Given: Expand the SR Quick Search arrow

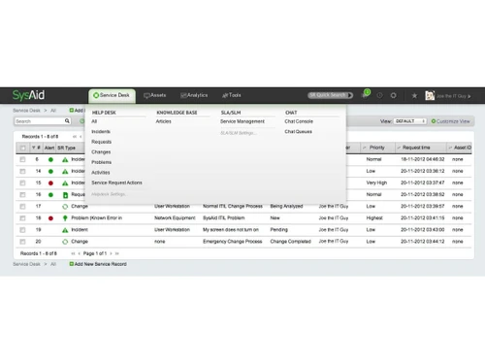Looking at the screenshot, I should (350, 95).
